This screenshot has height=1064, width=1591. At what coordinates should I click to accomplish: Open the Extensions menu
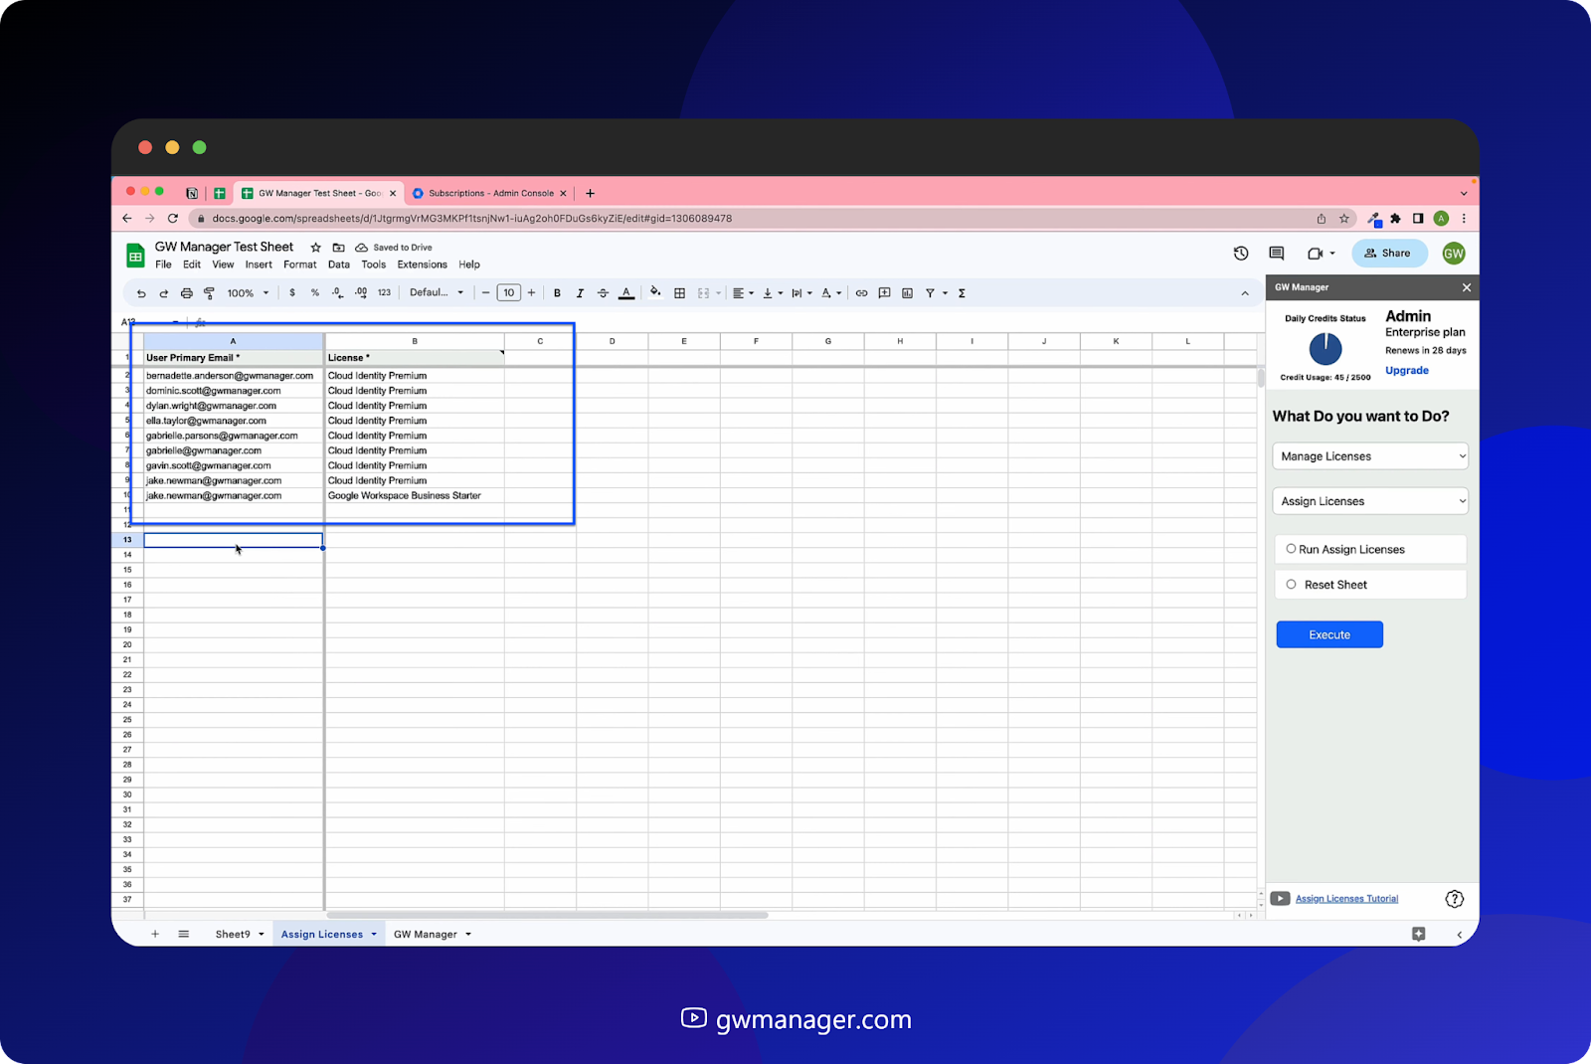coord(422,265)
